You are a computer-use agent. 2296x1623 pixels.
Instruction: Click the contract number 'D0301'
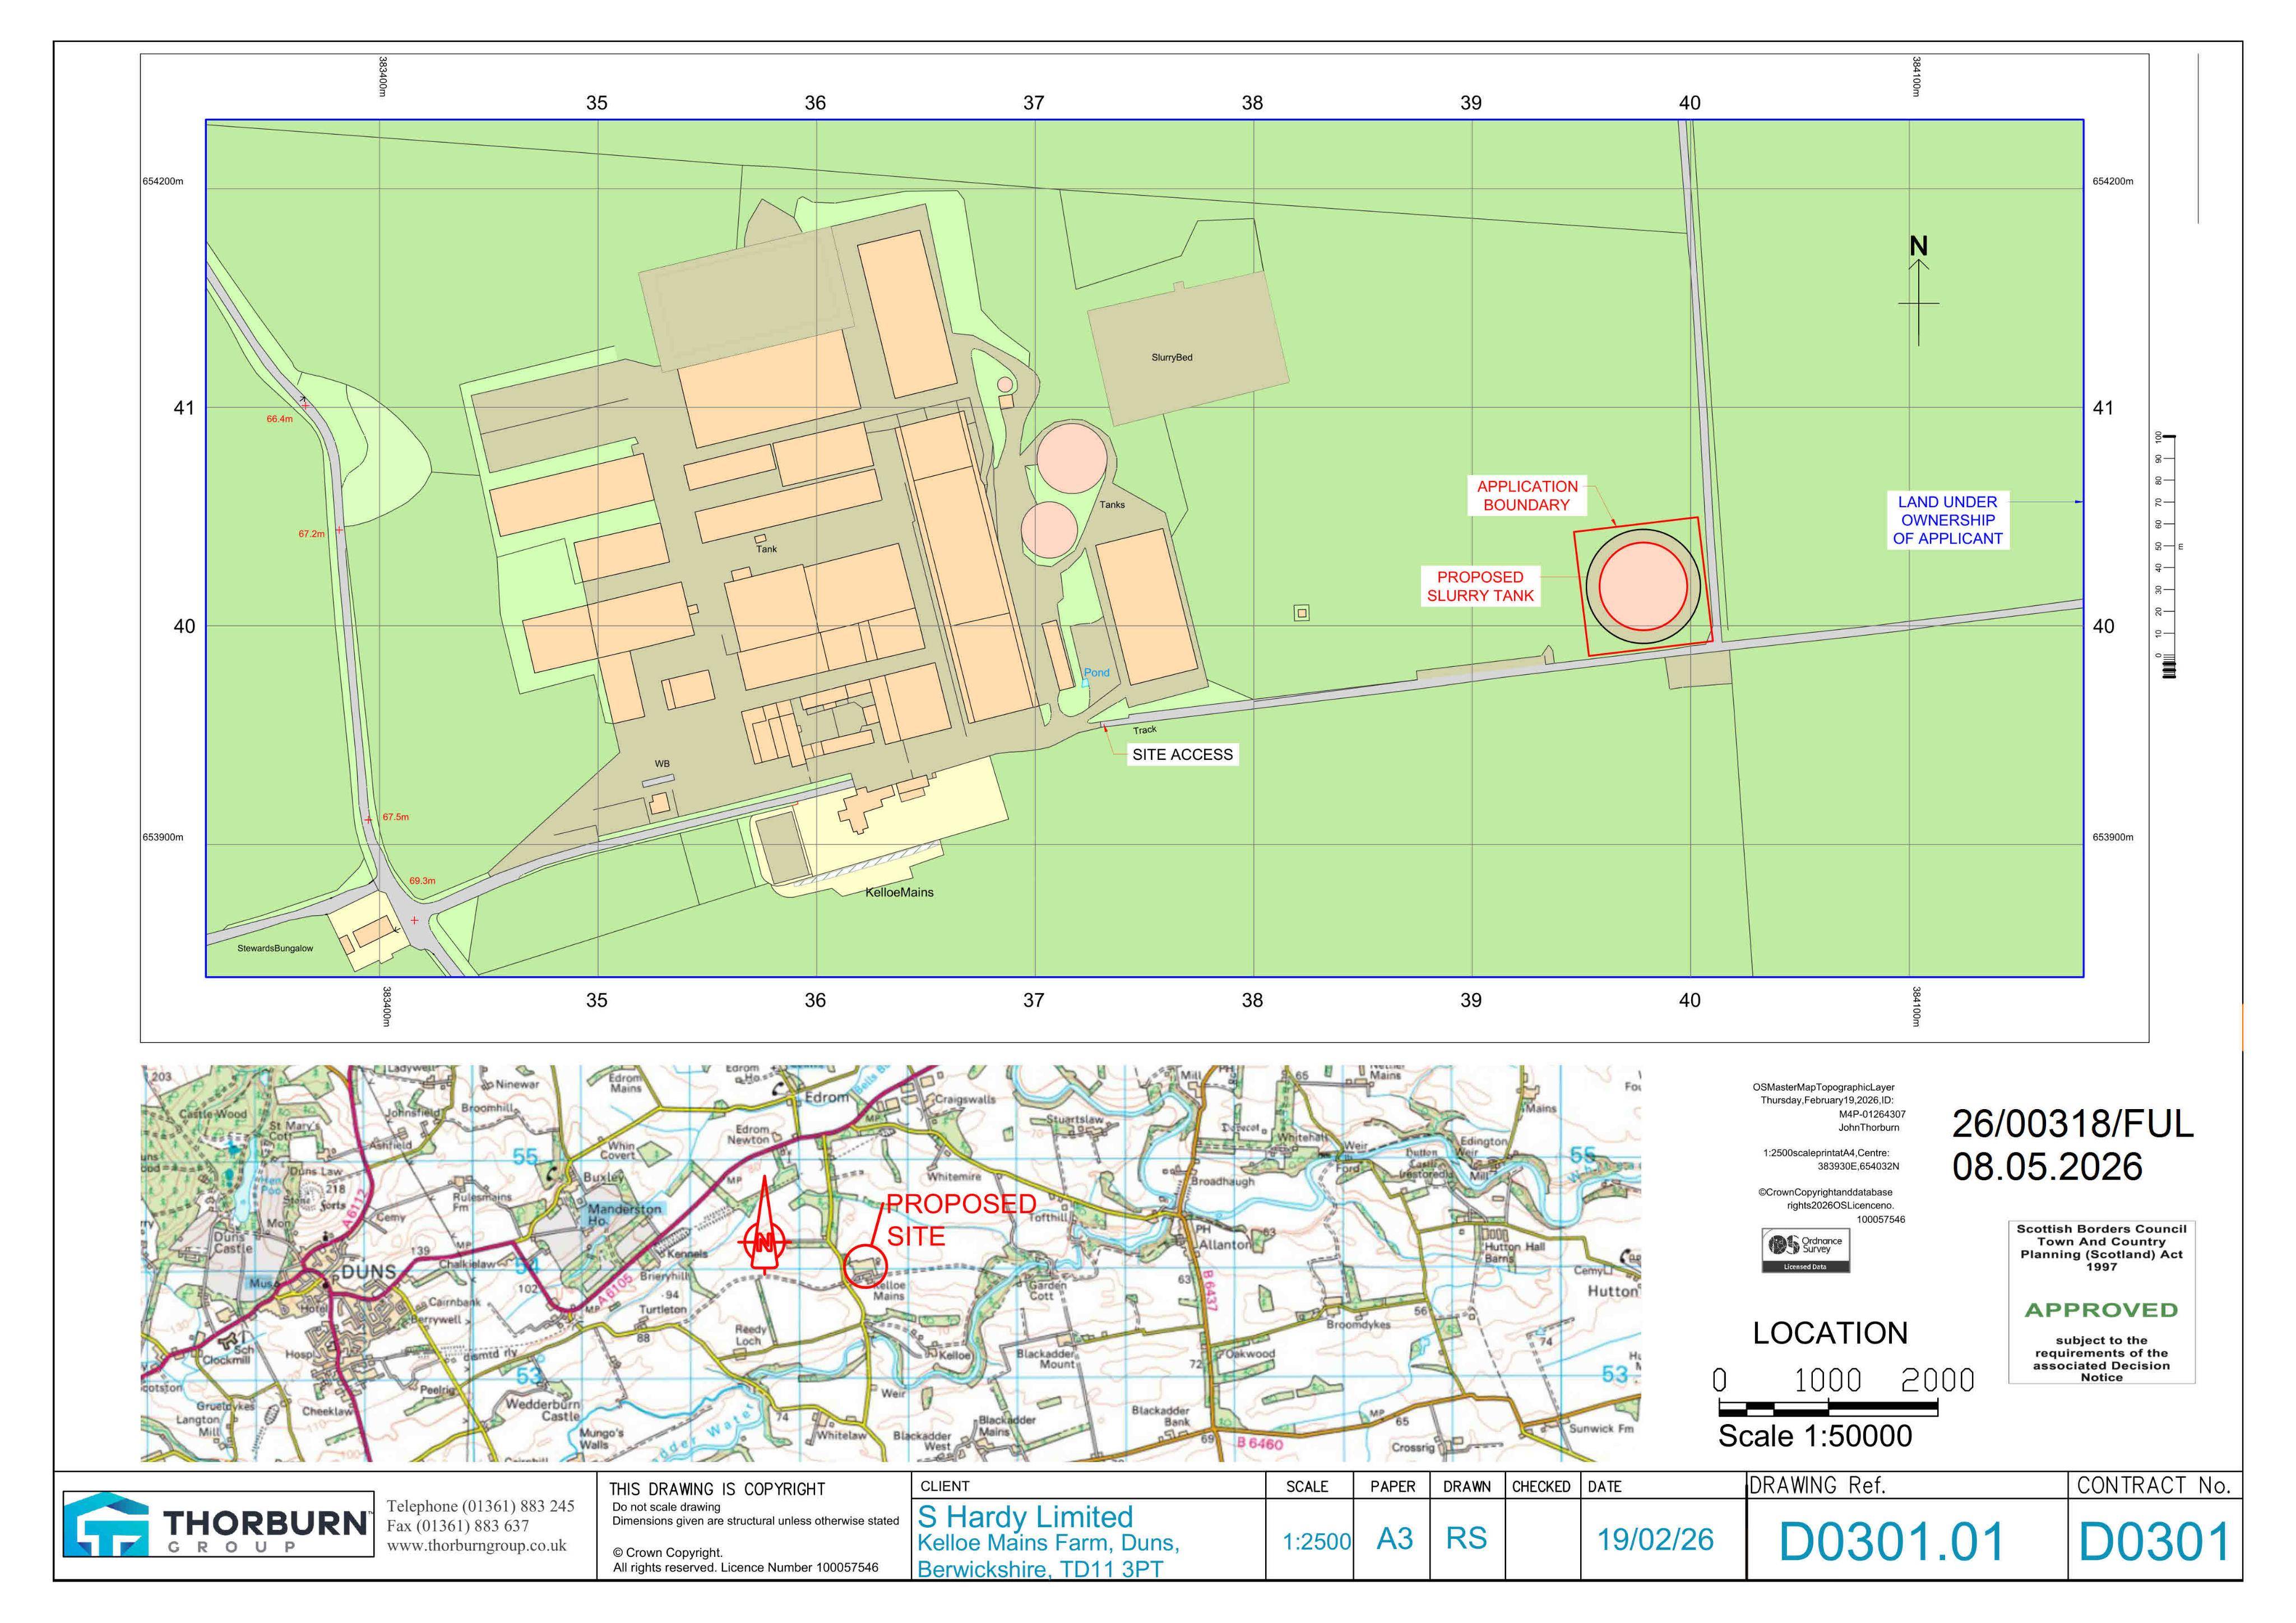2154,1542
